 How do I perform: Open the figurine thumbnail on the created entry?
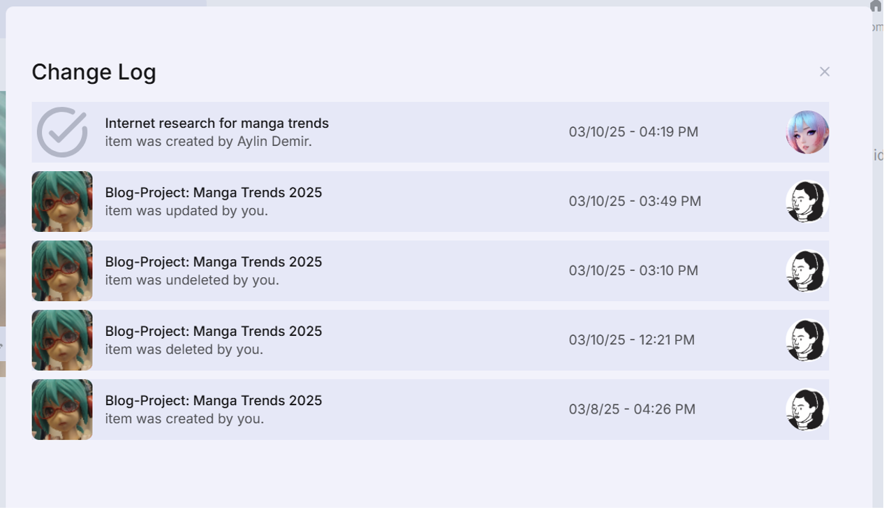pyautogui.click(x=61, y=409)
